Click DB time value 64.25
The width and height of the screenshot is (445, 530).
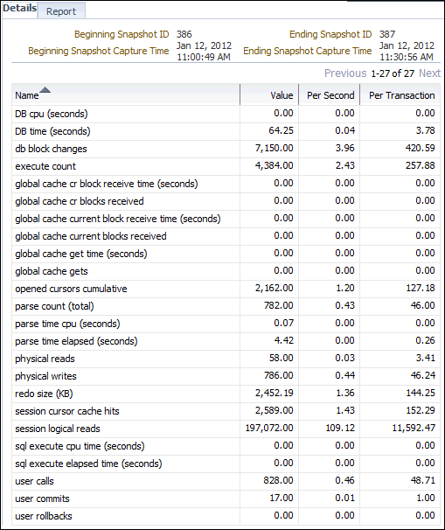coord(282,130)
